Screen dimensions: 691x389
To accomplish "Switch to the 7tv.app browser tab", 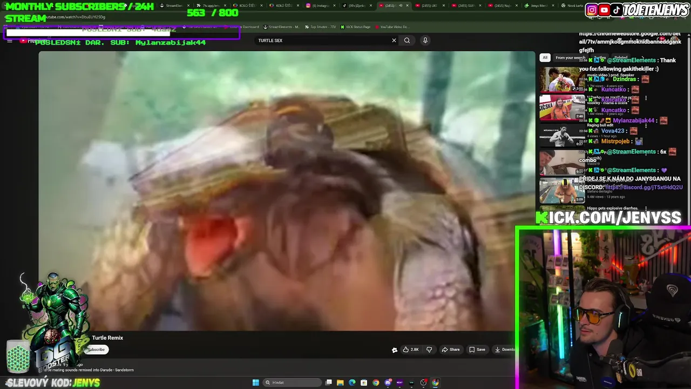I will point(211,5).
